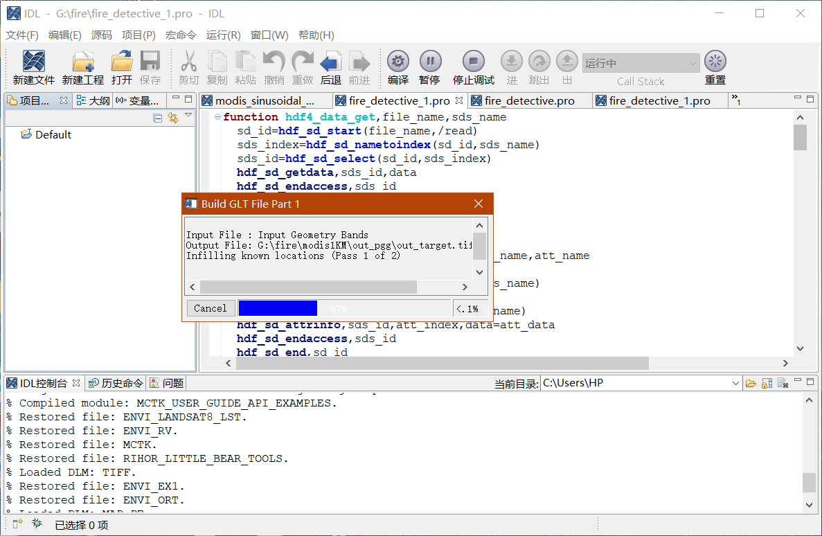822x536 pixels.
Task: Click the status bar new item icon
Action: (x=17, y=524)
